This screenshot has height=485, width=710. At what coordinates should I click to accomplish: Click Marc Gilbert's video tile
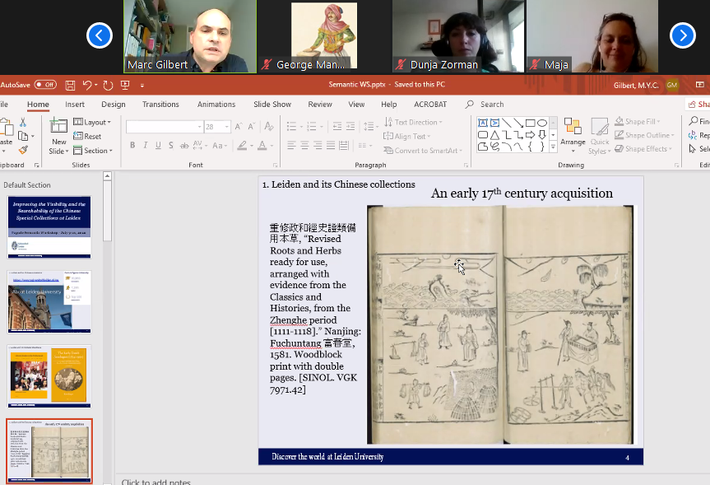point(190,36)
